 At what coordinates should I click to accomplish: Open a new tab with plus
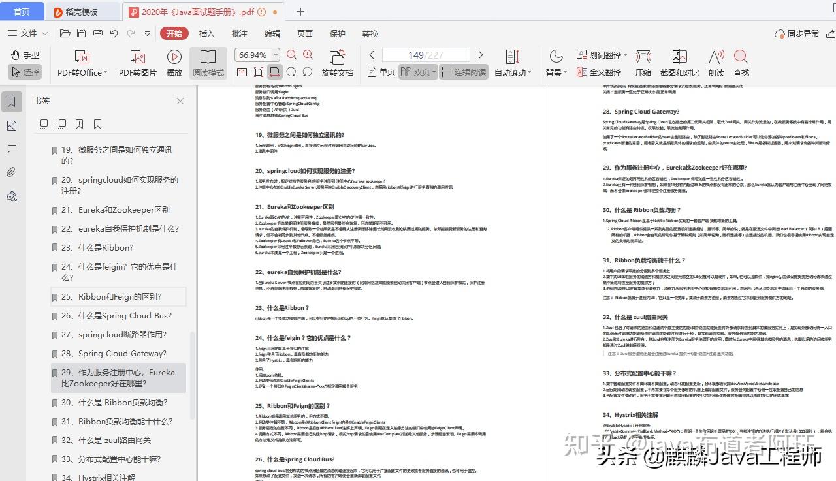pos(300,12)
